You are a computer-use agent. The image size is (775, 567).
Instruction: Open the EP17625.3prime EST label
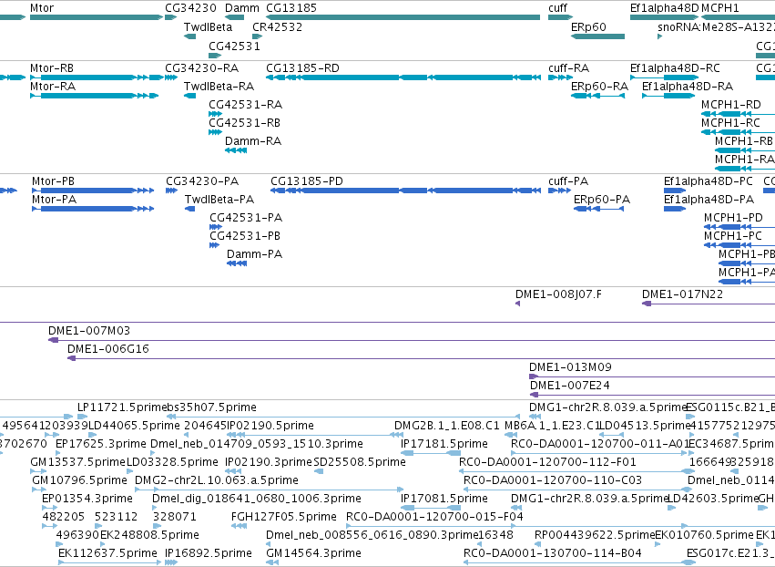click(x=101, y=444)
